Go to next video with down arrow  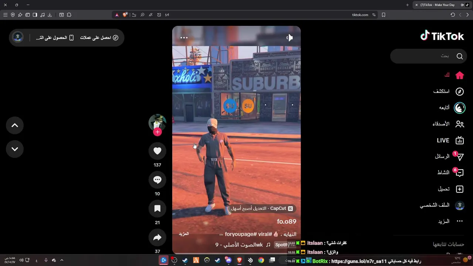[x=15, y=149]
